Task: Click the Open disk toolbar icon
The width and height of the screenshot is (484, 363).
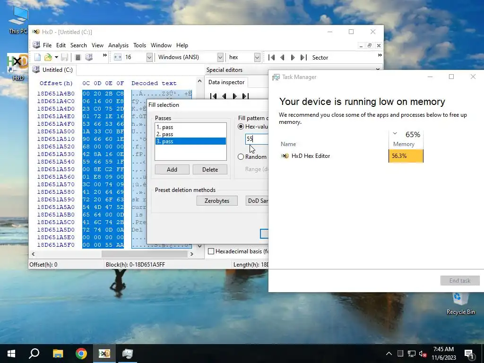Action: [x=89, y=57]
